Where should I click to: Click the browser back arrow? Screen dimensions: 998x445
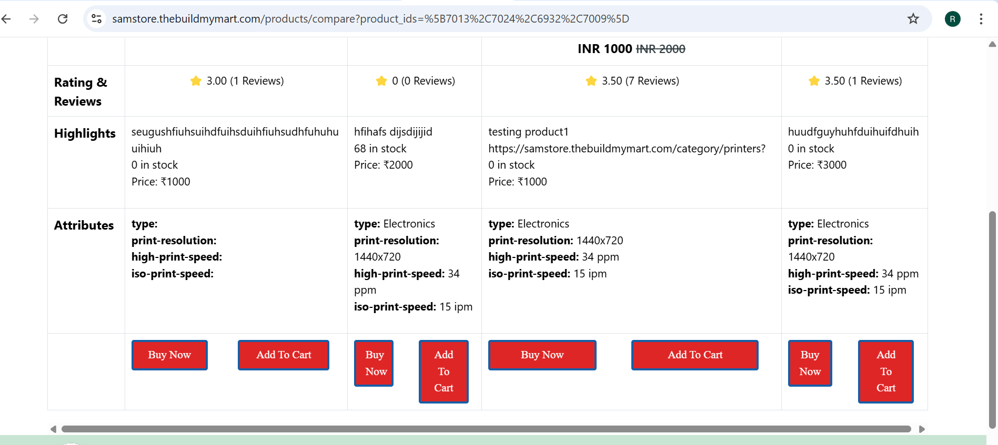tap(6, 19)
